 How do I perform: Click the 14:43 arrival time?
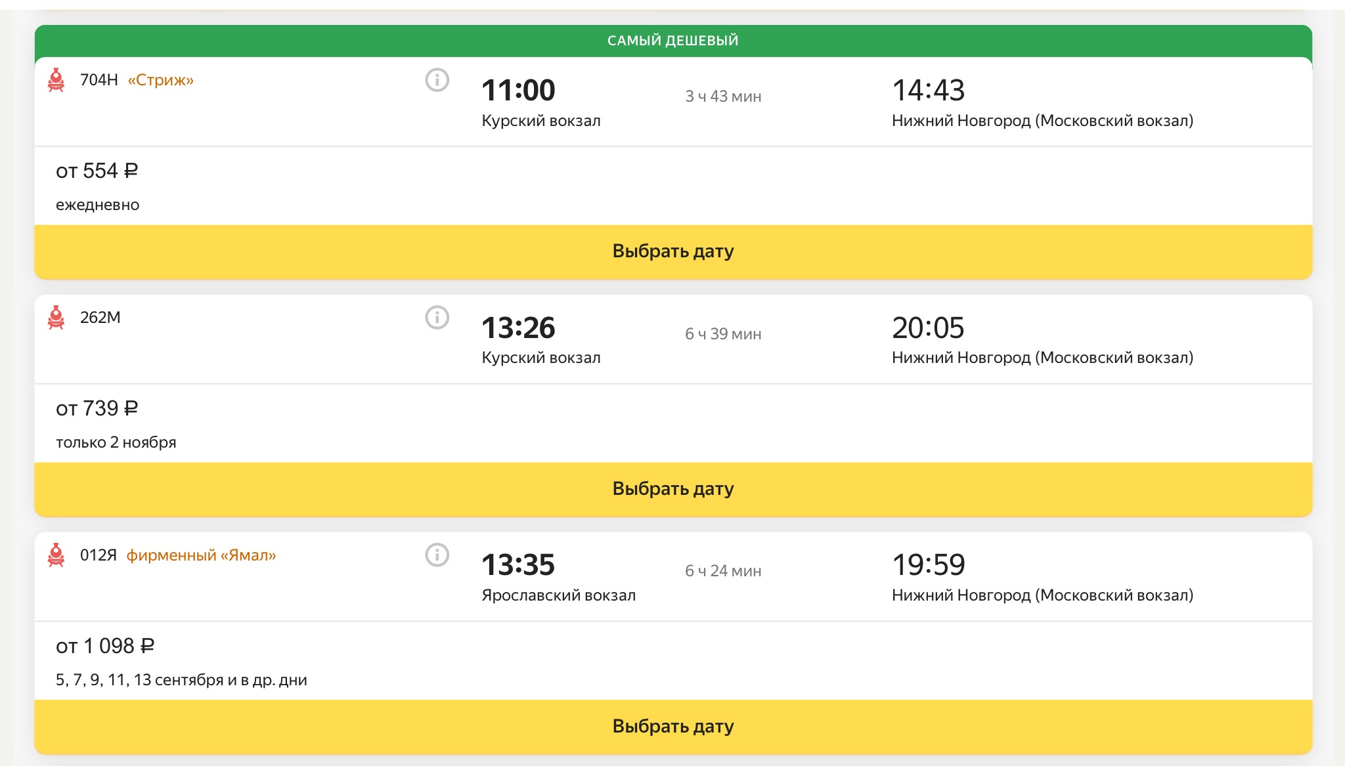click(928, 91)
